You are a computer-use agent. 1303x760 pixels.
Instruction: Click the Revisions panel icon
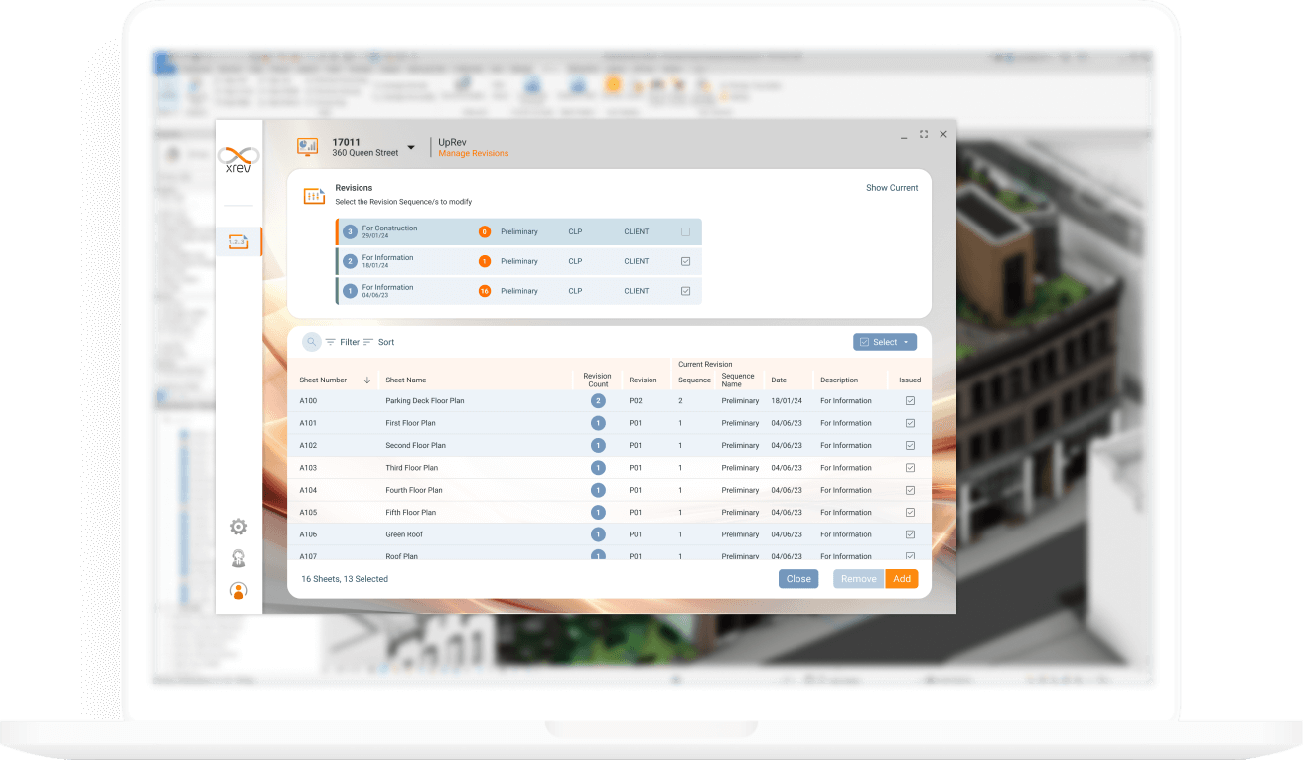tap(314, 197)
